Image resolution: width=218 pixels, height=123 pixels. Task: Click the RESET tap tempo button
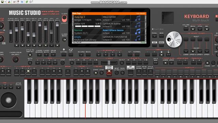click(x=116, y=73)
